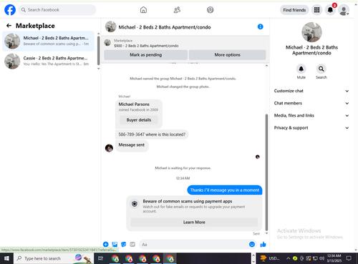Click the Find friends button

tap(294, 10)
